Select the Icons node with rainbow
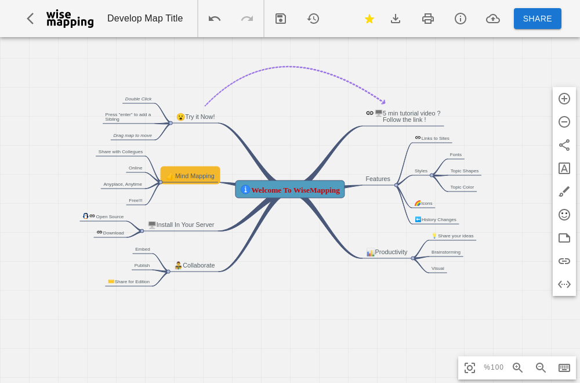 423,203
